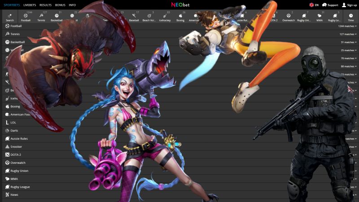Open LOL in the sports list
This screenshot has width=359, height=202.
click(11, 123)
